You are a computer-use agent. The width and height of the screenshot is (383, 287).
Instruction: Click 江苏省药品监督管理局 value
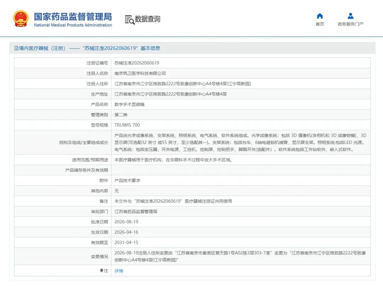point(136,211)
